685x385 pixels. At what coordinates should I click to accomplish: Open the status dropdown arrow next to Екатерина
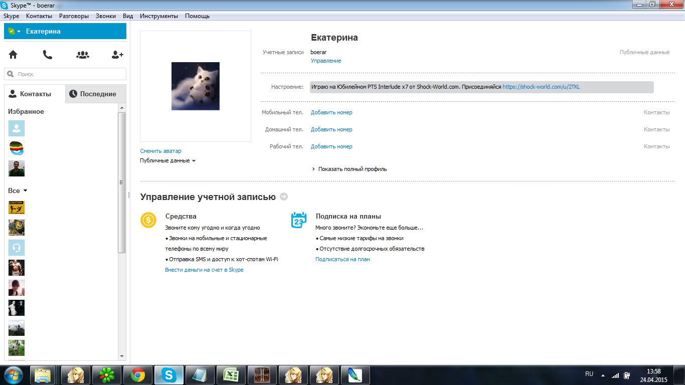[x=19, y=32]
